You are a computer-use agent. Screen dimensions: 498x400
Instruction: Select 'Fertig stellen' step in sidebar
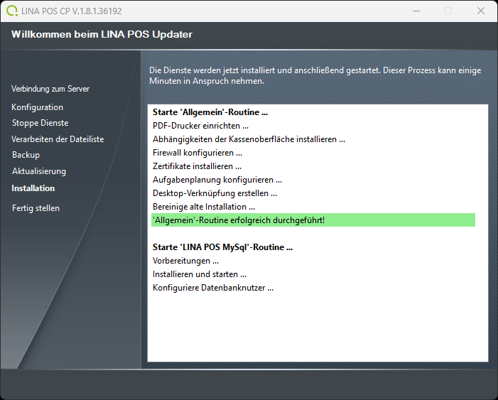[x=36, y=208]
